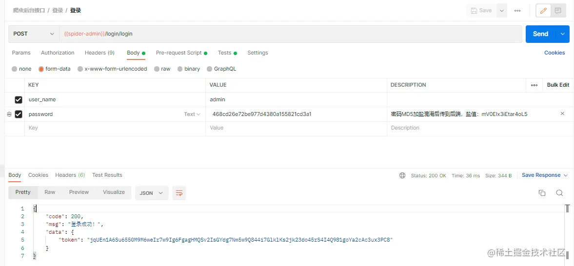Select the binary body type
The image size is (574, 266).
tap(189, 69)
